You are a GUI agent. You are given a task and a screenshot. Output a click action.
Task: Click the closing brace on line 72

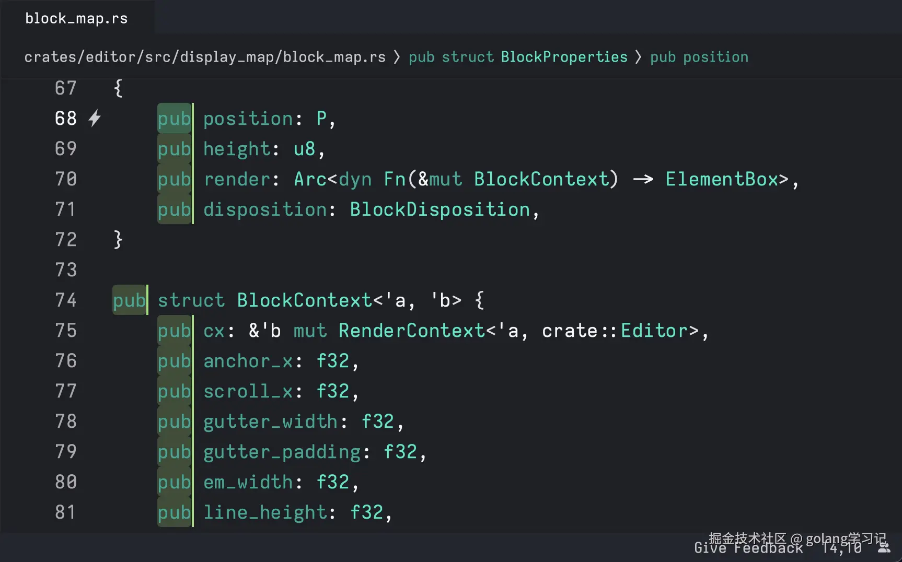(x=118, y=240)
